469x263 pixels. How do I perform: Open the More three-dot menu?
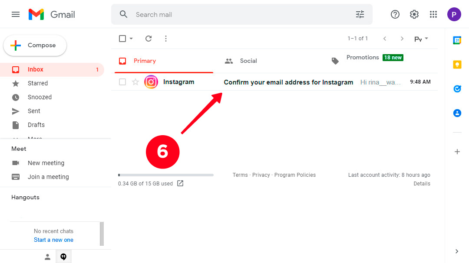(x=166, y=39)
